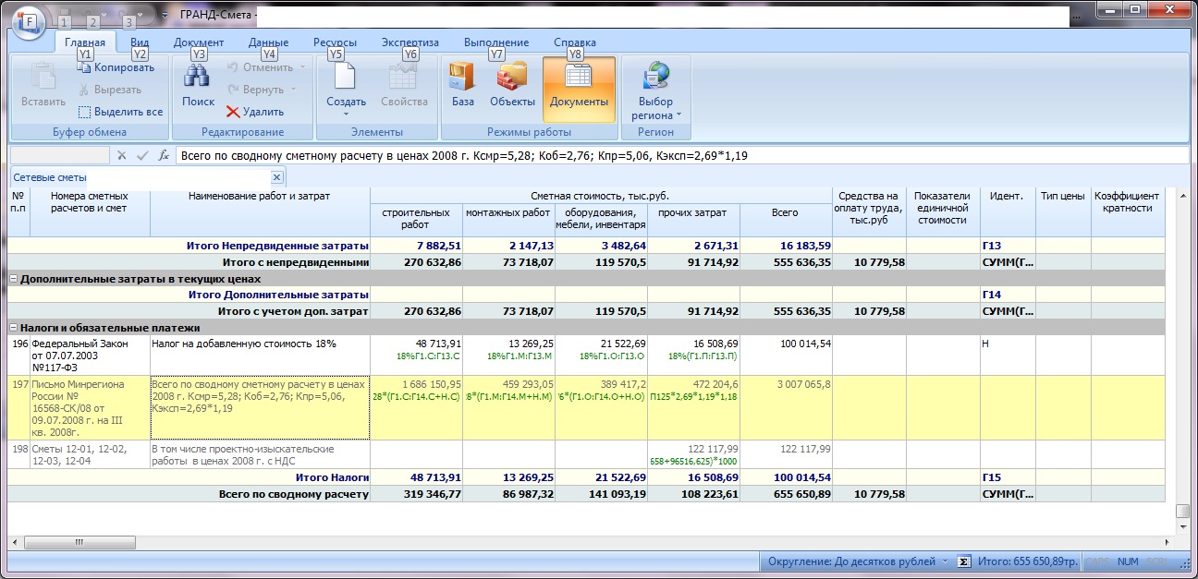Collapse Дополнительные затраты в текущих ценах group
Screen dimensions: 1198x579
pos(14,279)
